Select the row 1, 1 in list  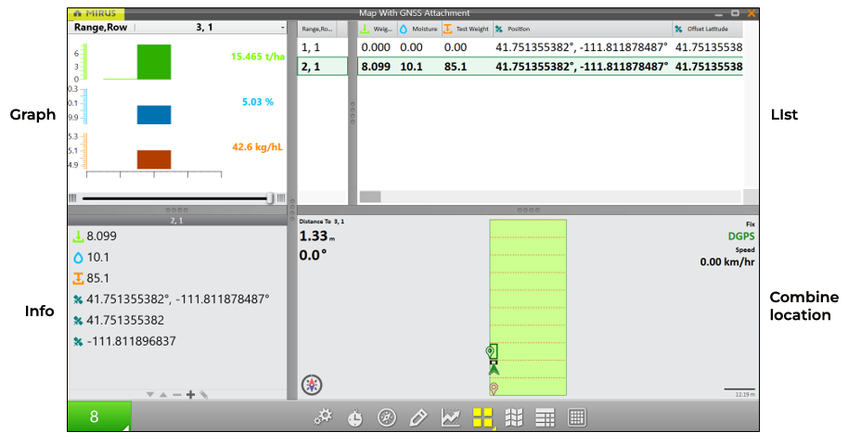(x=321, y=46)
